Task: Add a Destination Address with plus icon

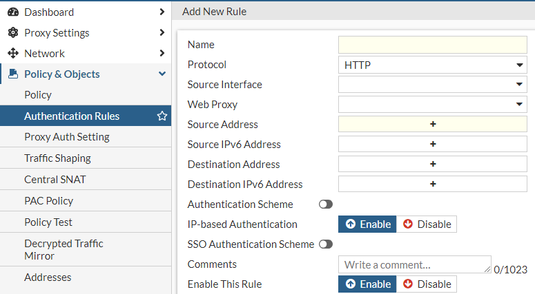Action: [433, 165]
